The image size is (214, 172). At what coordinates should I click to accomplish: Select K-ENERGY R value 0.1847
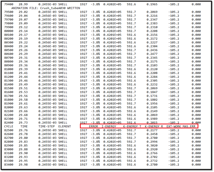point(152,92)
